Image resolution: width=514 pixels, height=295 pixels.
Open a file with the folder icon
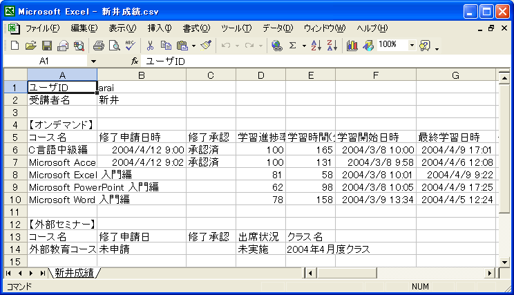[31, 46]
